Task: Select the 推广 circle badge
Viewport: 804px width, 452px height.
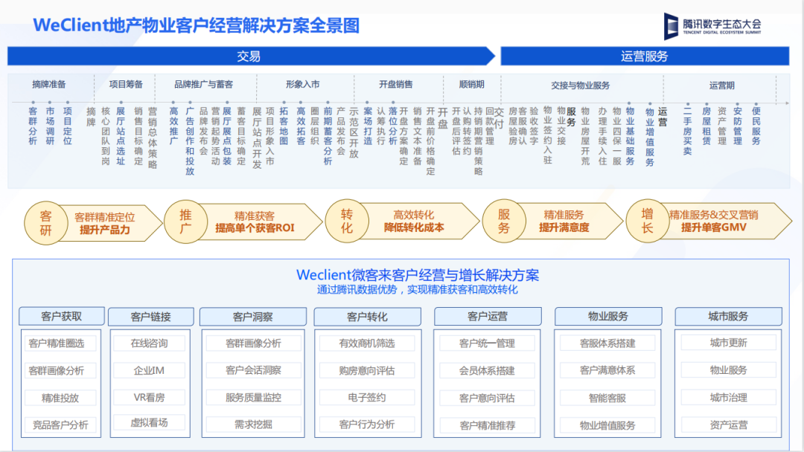Action: (x=185, y=222)
